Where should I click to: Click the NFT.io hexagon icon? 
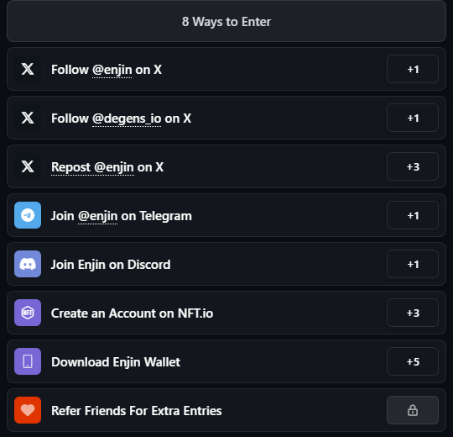28,313
